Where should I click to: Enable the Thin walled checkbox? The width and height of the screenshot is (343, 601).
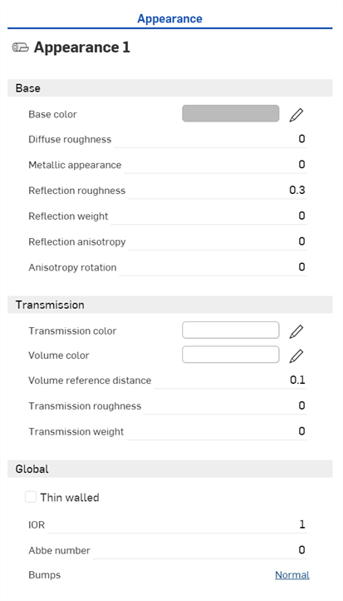tap(31, 497)
